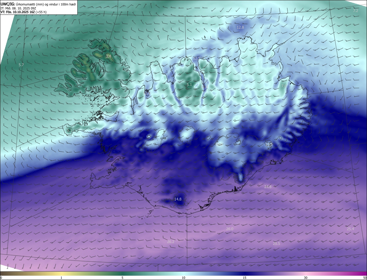Click the UWC/IG Úrkomumætti title text
The width and height of the screenshot is (367, 280).
click(x=38, y=4)
